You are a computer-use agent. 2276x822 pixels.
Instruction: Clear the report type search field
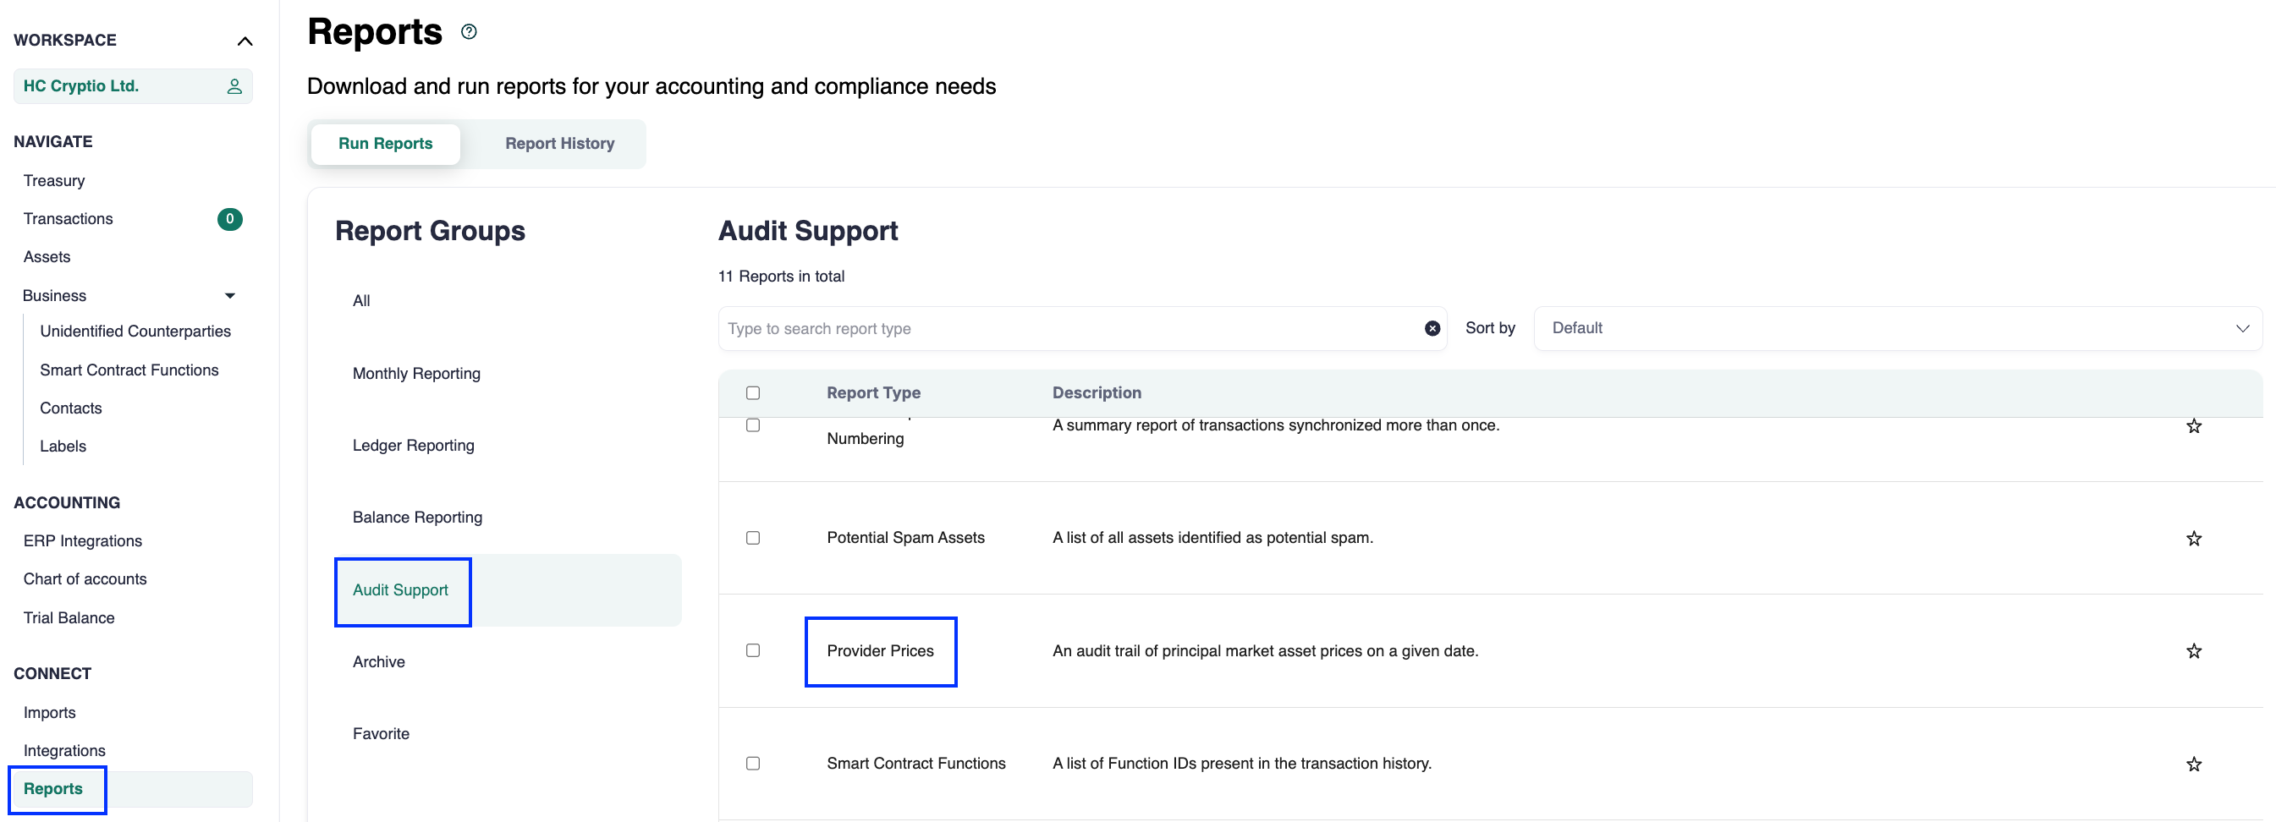[x=1432, y=328]
